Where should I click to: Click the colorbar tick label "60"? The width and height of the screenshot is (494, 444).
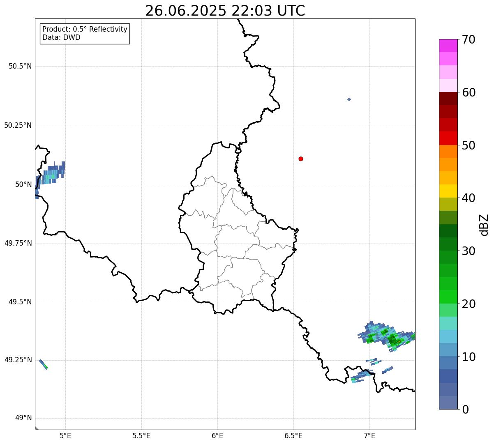[x=469, y=93]
